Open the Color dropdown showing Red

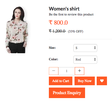point(85,60)
